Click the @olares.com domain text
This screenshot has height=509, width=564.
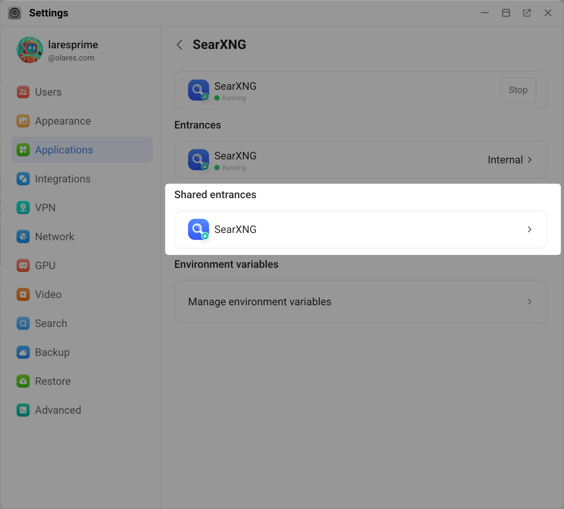(71, 58)
